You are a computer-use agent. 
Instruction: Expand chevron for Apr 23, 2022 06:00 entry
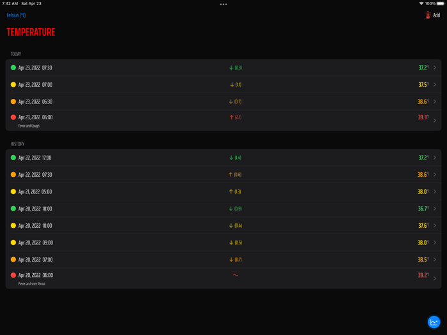click(435, 121)
